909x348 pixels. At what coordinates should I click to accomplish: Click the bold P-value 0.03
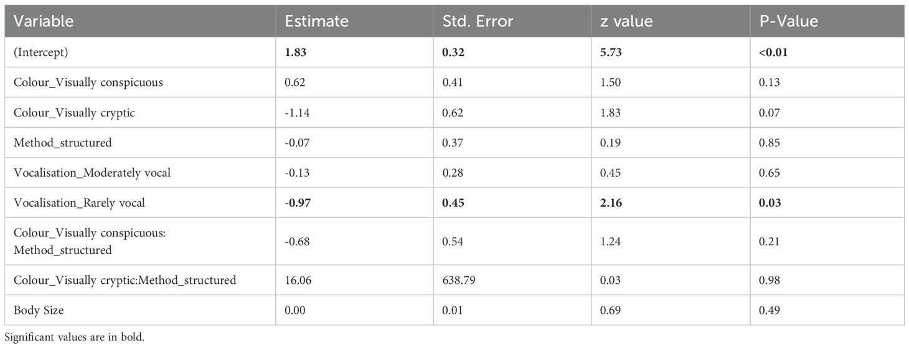pos(770,202)
